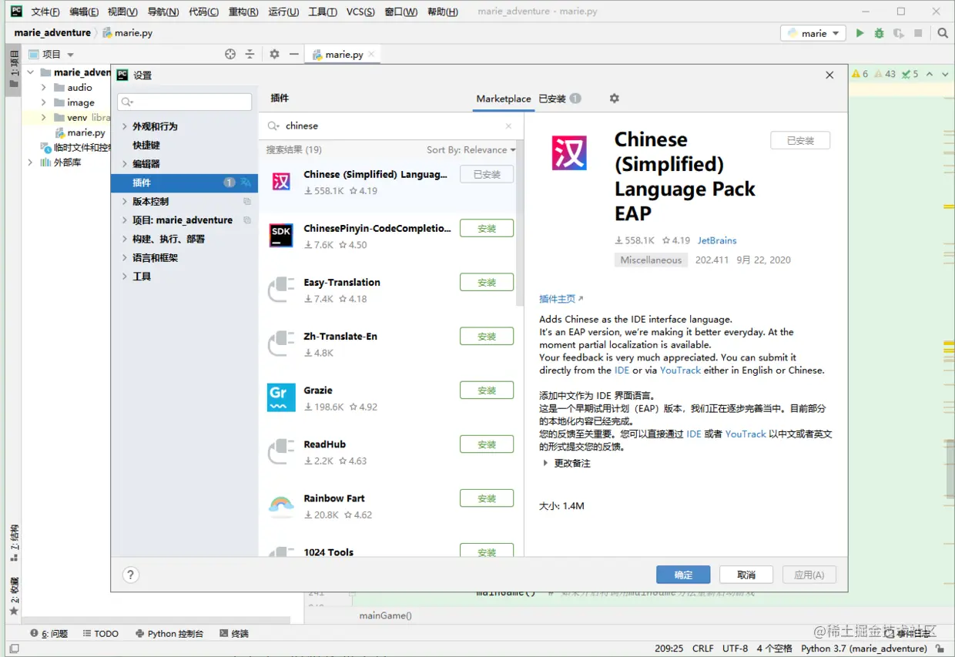The image size is (955, 657).
Task: Expand the venv folder in project tree
Action: [x=44, y=118]
